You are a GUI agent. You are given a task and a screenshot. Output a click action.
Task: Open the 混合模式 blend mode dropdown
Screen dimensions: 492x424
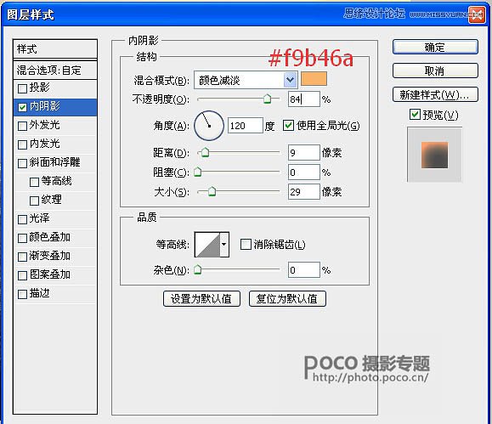tap(246, 81)
